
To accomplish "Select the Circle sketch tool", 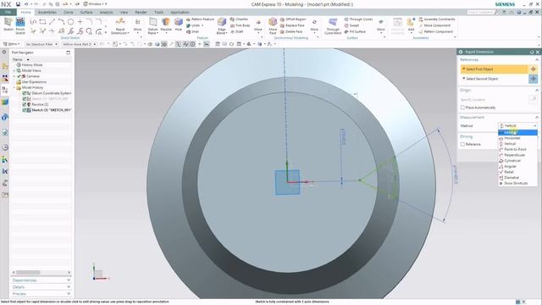I will [x=70, y=22].
